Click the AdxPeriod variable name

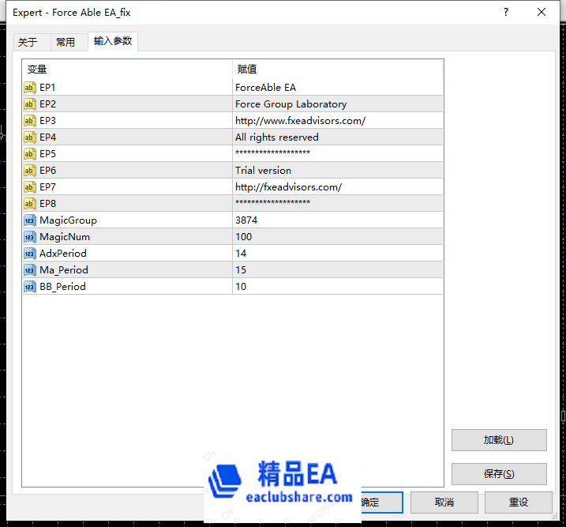click(63, 254)
